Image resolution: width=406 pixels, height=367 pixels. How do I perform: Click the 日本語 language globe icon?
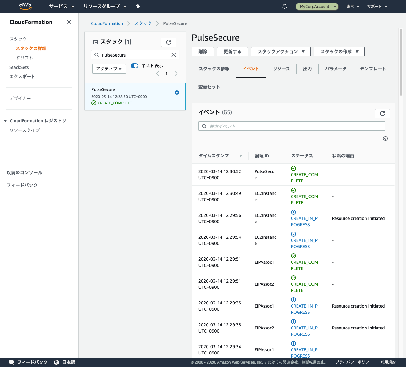[x=56, y=362]
